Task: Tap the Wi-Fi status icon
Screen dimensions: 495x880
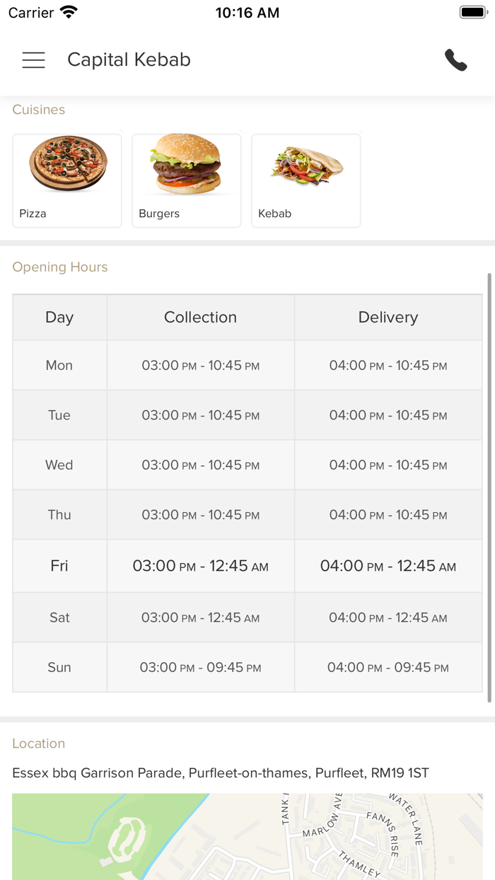Action: click(x=69, y=13)
